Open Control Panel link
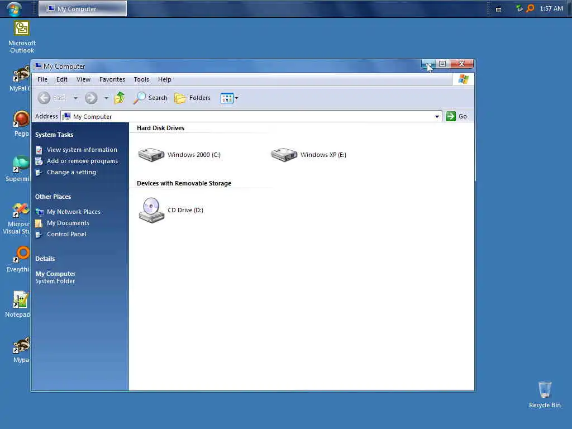This screenshot has height=429, width=572. point(66,234)
